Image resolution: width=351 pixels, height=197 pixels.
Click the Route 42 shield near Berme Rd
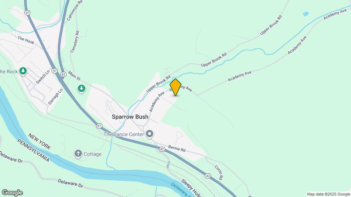click(x=162, y=149)
